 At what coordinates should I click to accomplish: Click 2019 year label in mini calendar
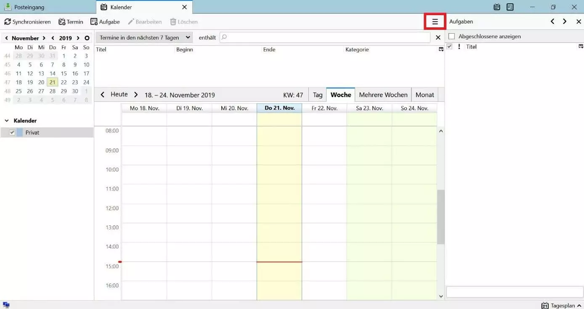(x=65, y=38)
